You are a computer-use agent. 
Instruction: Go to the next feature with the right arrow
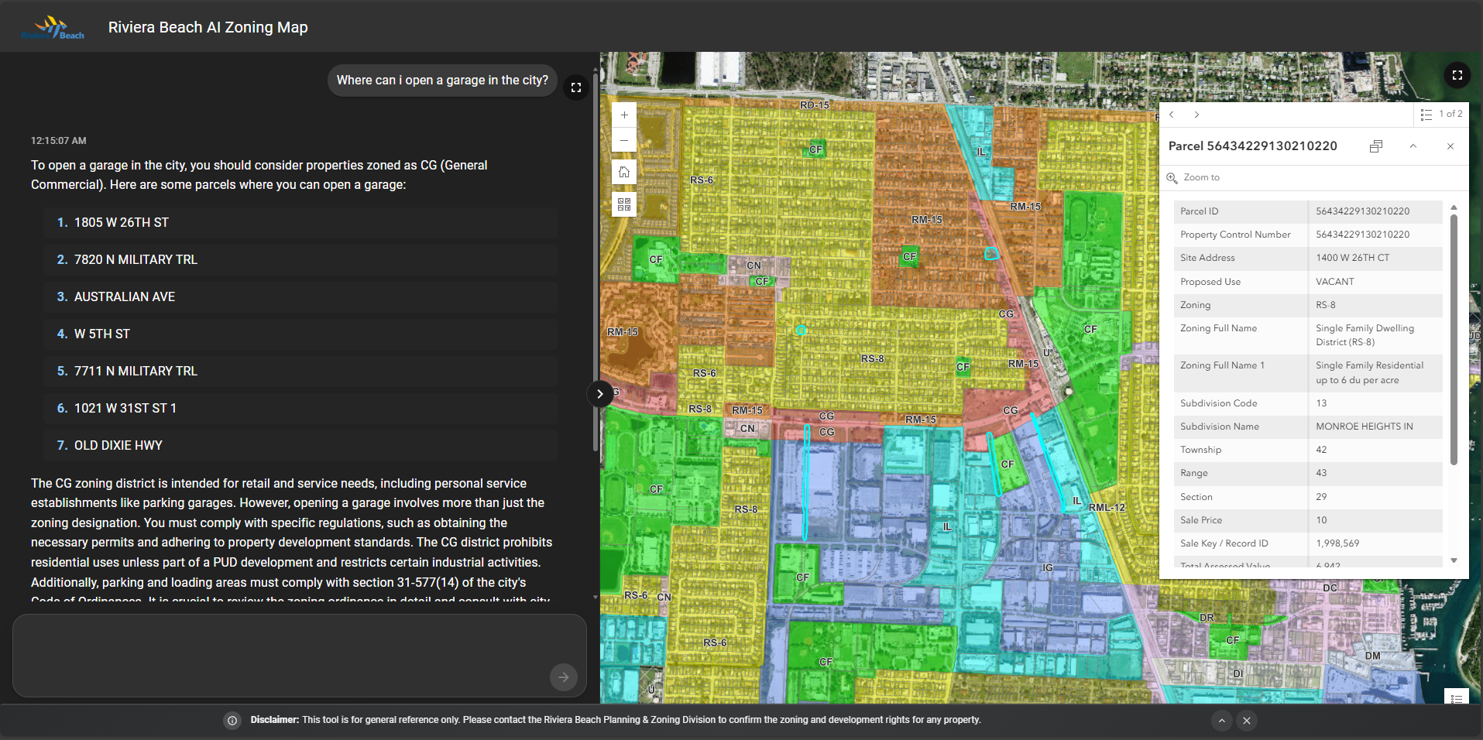[x=1196, y=114]
